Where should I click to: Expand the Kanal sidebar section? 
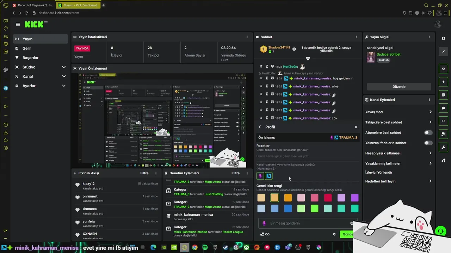tap(40, 76)
